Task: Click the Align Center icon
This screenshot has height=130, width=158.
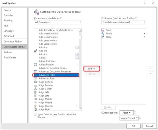Action: tap(35, 89)
